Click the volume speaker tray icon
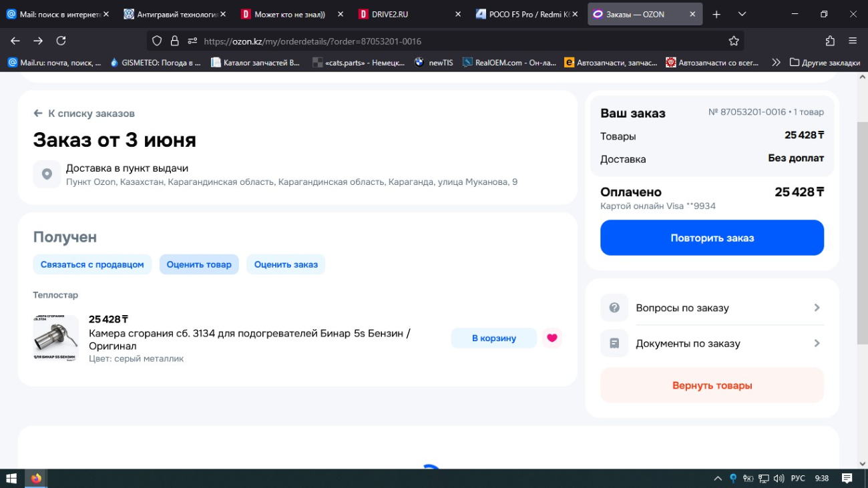 pos(779,479)
